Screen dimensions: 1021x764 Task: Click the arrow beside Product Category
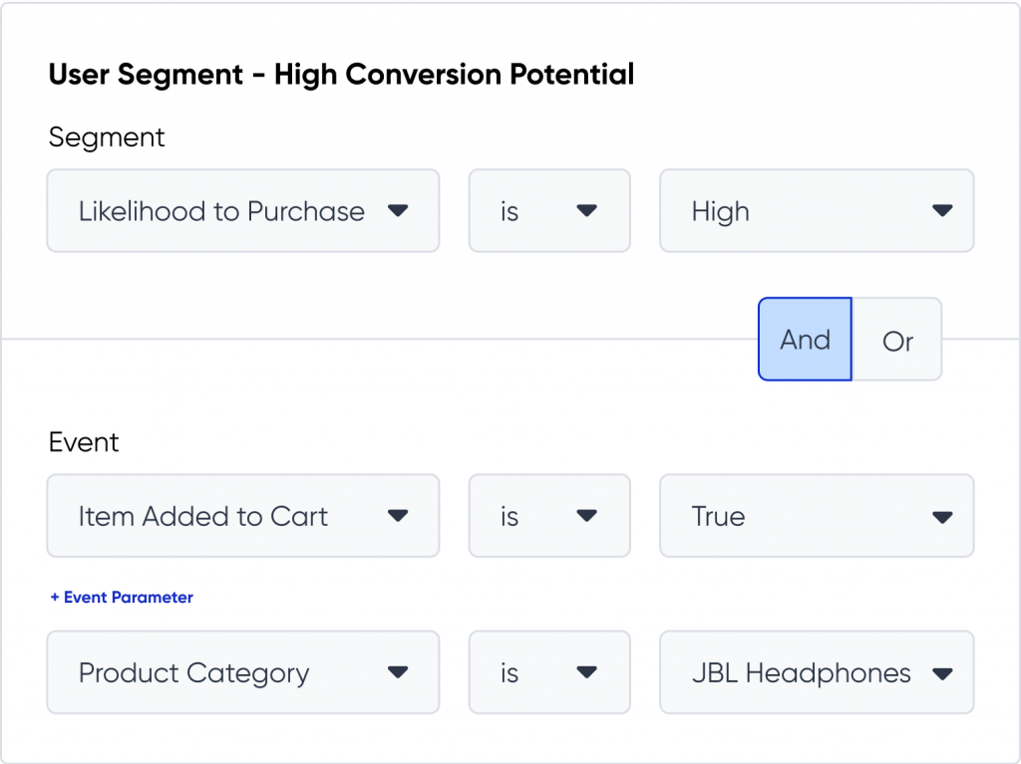397,672
